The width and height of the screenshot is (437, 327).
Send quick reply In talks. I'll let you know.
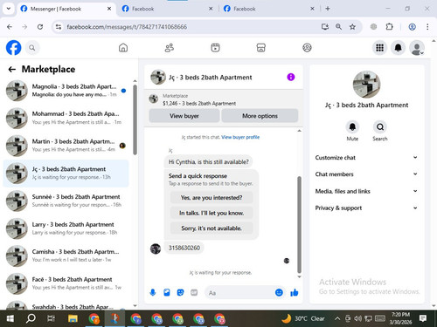coord(212,213)
